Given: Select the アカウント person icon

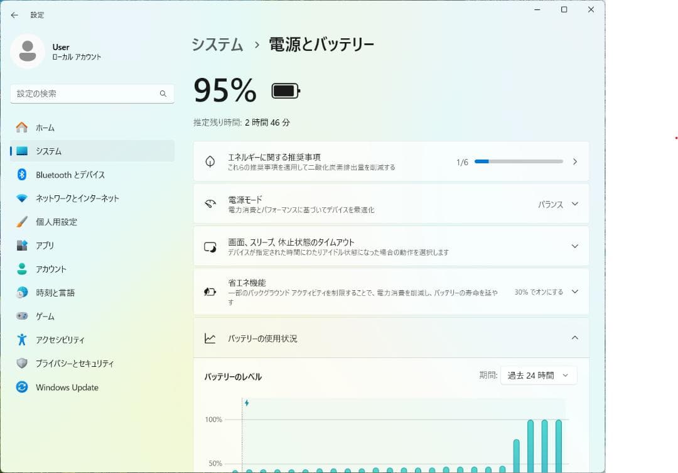Looking at the screenshot, I should [x=21, y=269].
